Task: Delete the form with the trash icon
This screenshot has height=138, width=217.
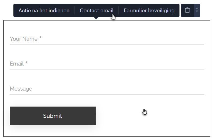Action: point(188,10)
